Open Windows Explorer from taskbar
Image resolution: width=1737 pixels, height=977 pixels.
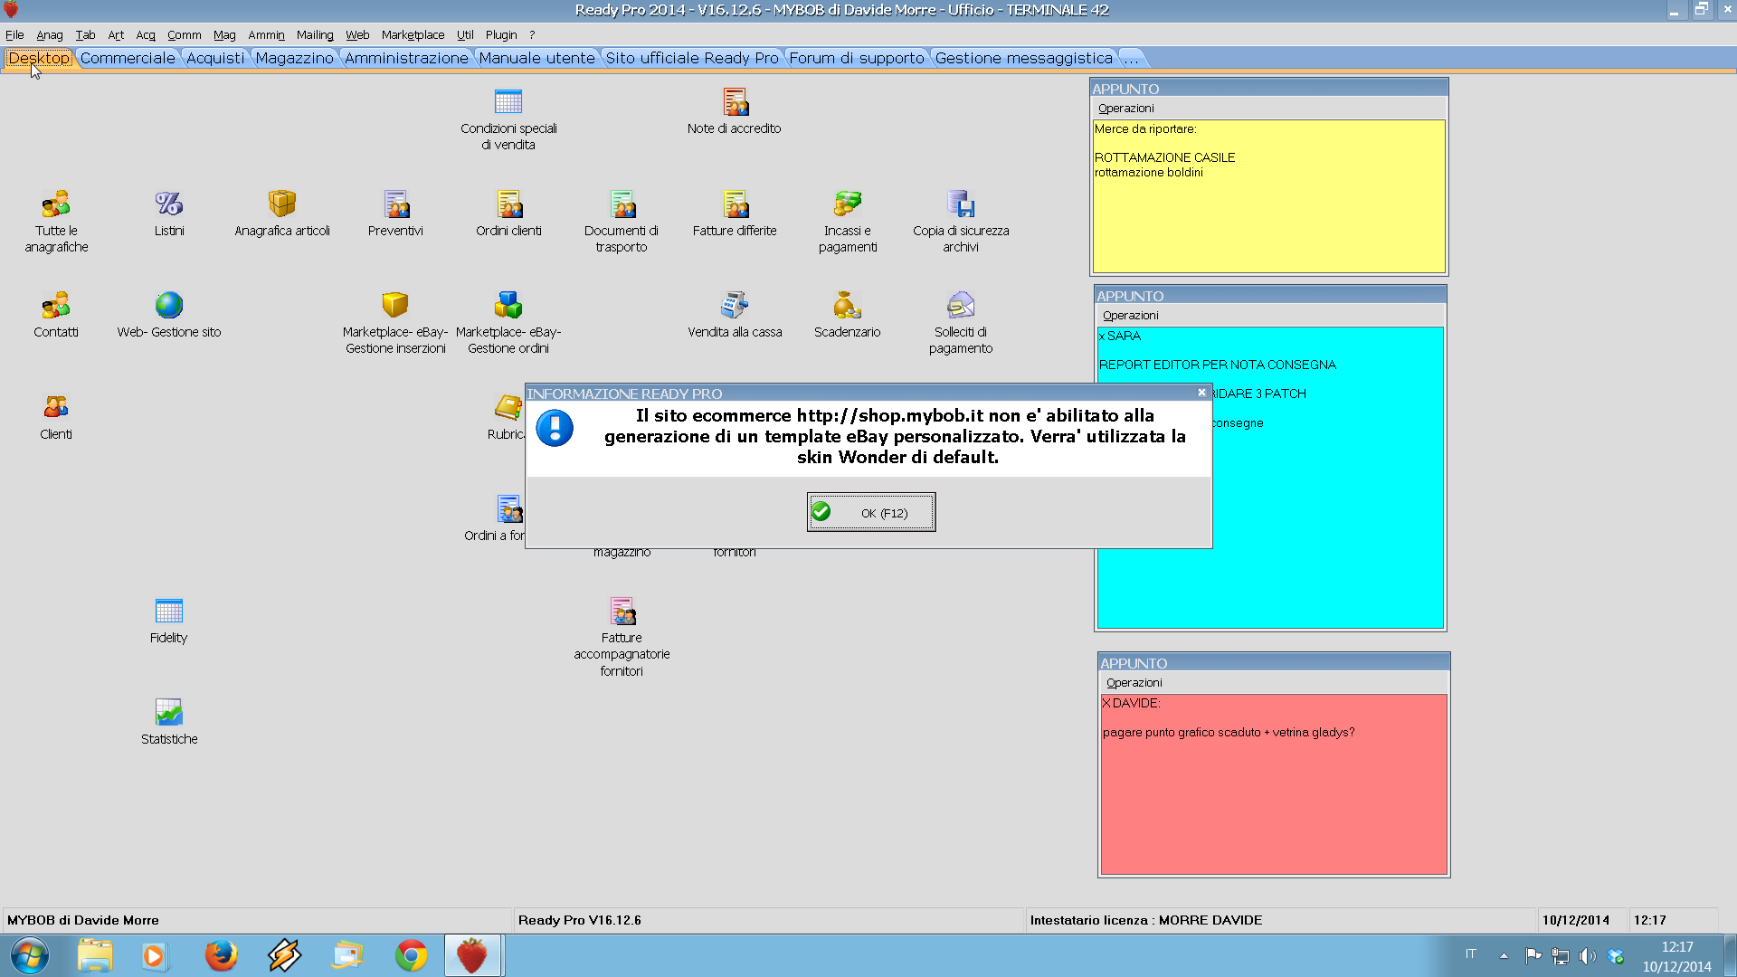click(x=95, y=955)
